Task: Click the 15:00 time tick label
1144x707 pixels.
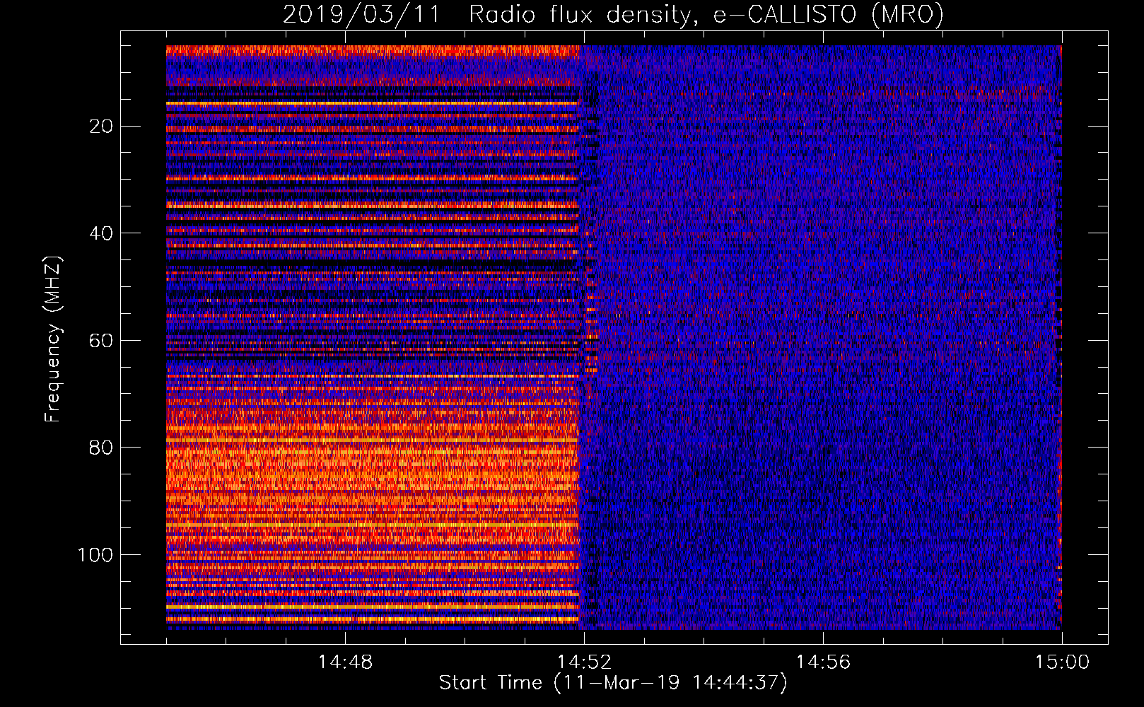Action: click(x=1062, y=662)
